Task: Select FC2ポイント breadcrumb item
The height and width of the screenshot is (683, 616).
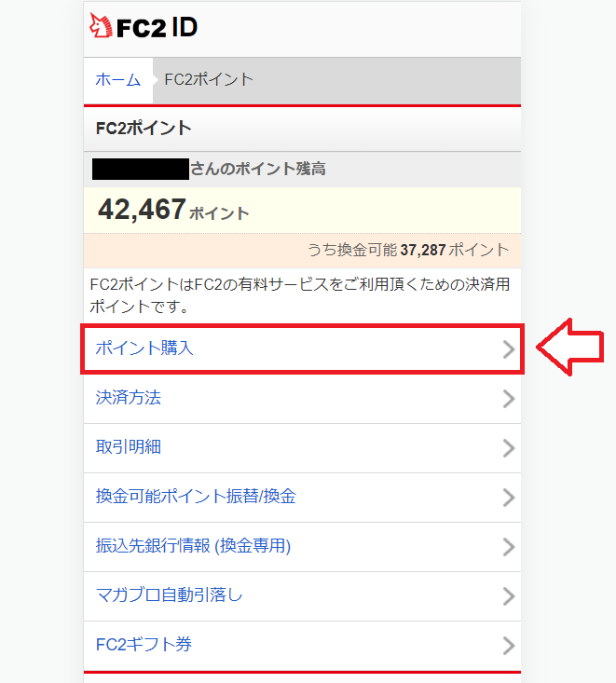Action: click(209, 80)
